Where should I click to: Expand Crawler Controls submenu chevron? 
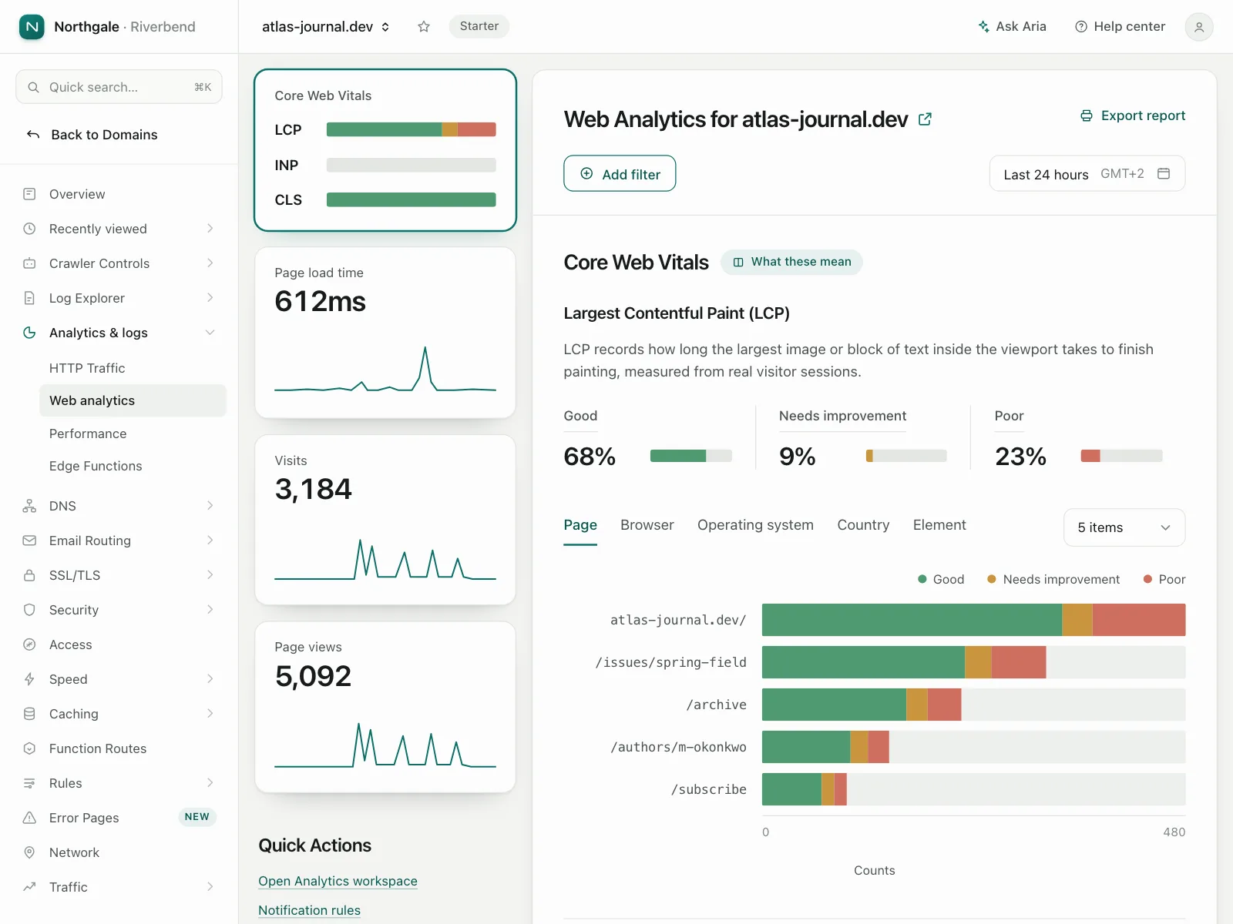pos(210,263)
